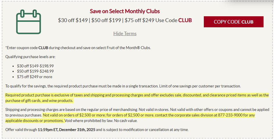This screenshot has height=140, width=274.
Task: Collapse the offer with Hide Terms
Action: pyautogui.click(x=125, y=33)
